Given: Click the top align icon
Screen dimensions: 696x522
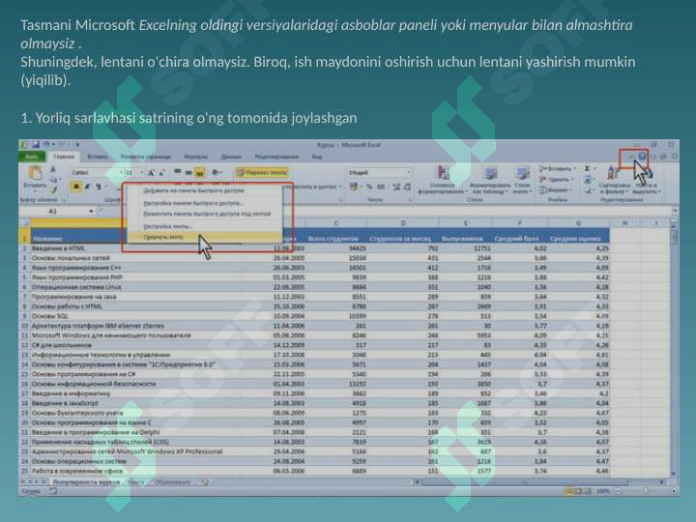Looking at the screenshot, I should (178, 173).
